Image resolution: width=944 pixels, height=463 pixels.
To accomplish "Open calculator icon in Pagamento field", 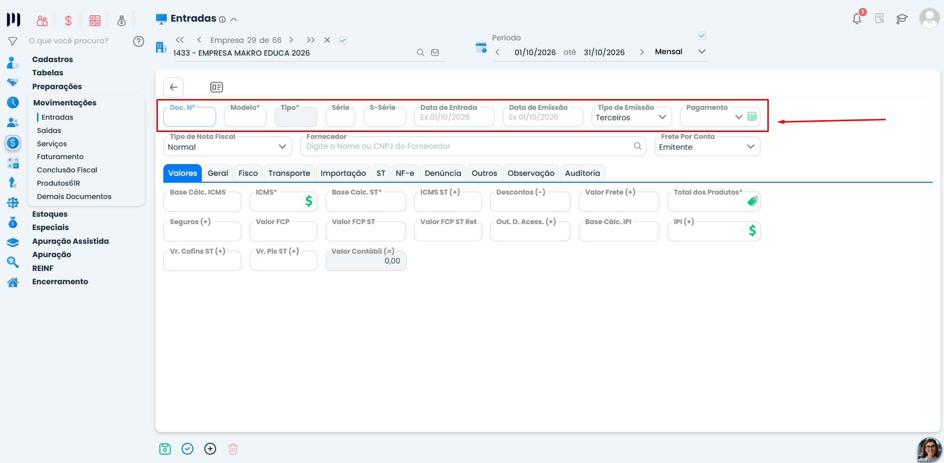I will pos(752,117).
